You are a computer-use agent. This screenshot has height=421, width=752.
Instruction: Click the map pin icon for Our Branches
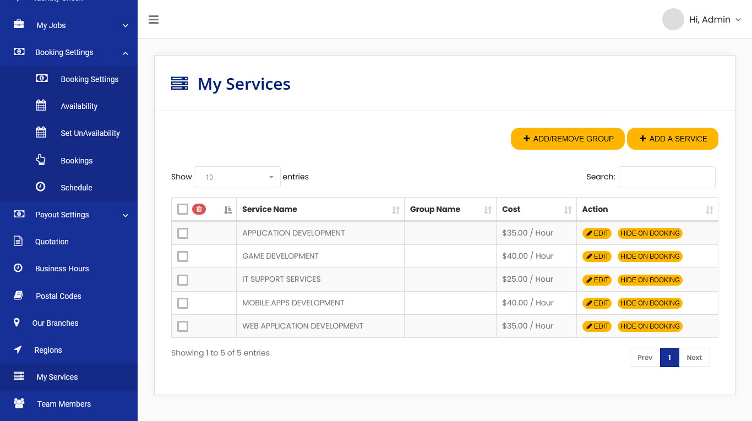point(17,322)
